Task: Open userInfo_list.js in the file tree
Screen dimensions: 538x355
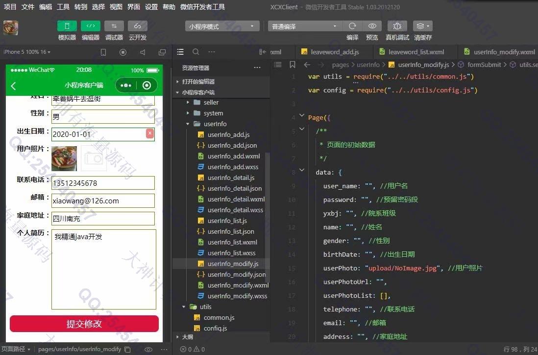Action: (x=227, y=221)
